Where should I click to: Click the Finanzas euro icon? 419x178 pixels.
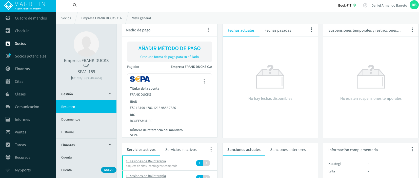8,69
